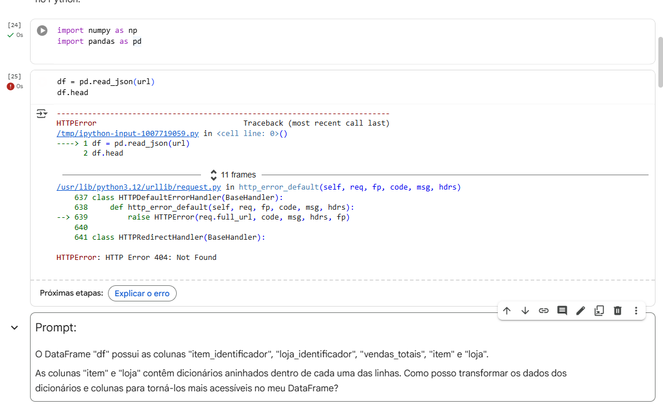Click into the import pandas code line
The width and height of the screenshot is (663, 404).
pos(99,41)
